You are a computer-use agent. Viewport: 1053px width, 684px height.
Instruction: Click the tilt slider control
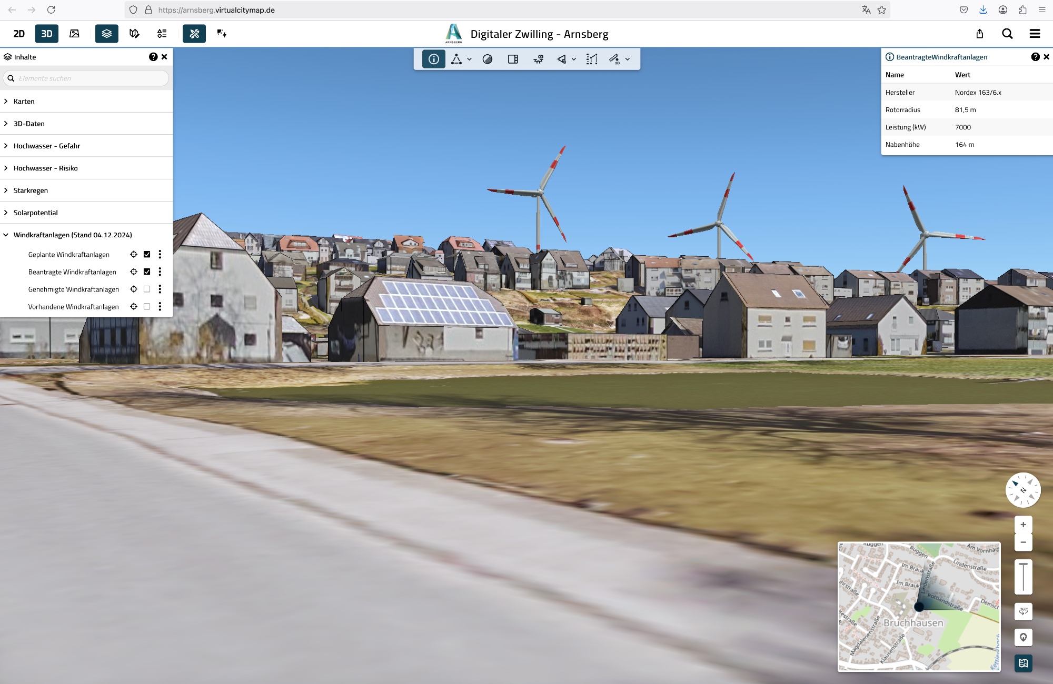pos(1023,577)
